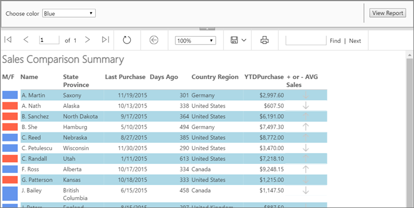Select the A. Martin name cell
The width and height of the screenshot is (414, 208).
coord(33,95)
